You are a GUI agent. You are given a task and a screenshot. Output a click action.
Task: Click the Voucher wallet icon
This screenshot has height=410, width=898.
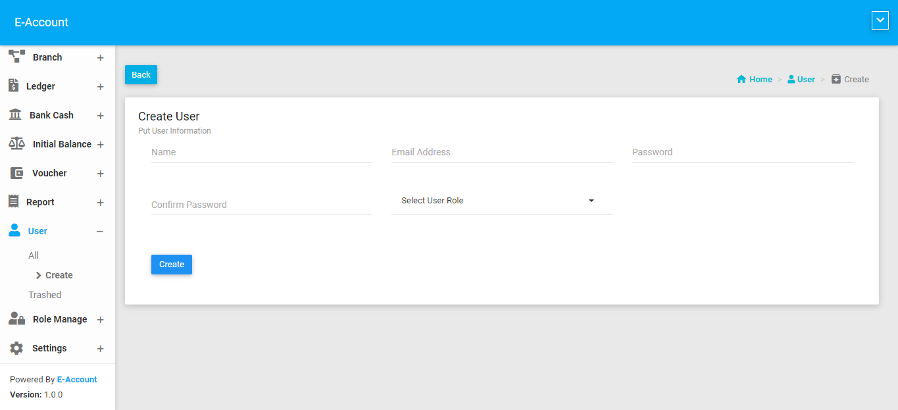tap(16, 173)
